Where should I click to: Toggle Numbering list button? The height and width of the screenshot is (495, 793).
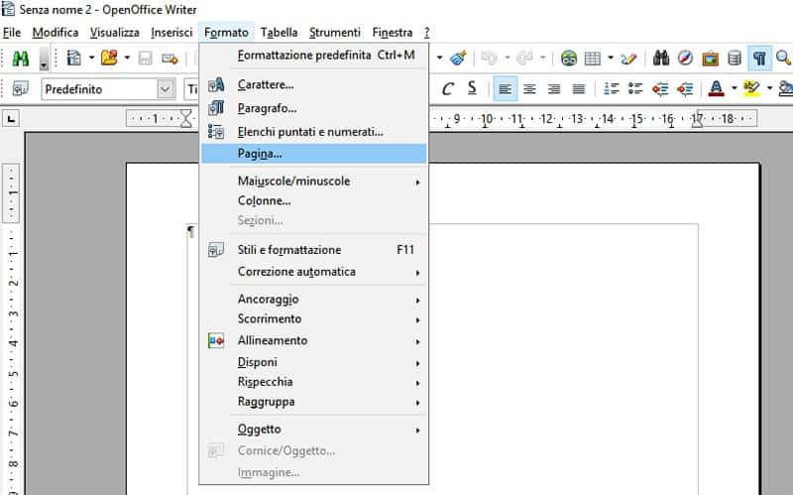point(612,89)
